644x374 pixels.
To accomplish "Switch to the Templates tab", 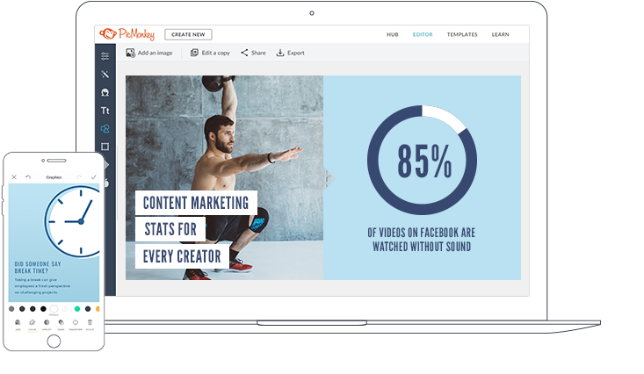I will click(462, 34).
